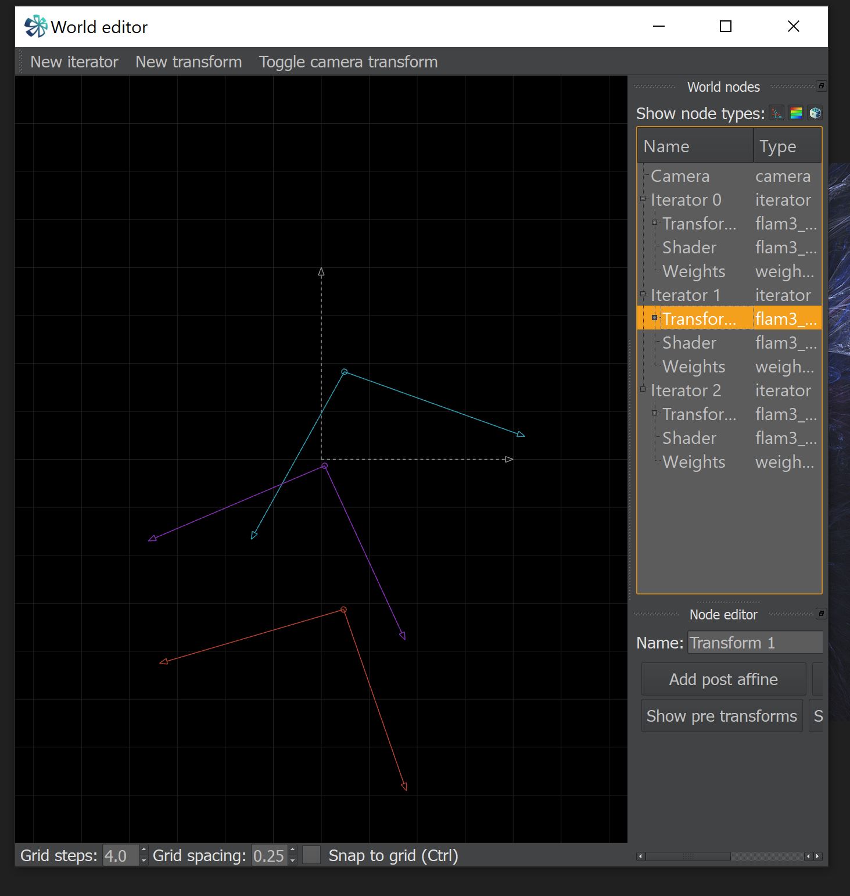Toggle transform node type visibility axes icon
The width and height of the screenshot is (850, 896).
tap(777, 113)
